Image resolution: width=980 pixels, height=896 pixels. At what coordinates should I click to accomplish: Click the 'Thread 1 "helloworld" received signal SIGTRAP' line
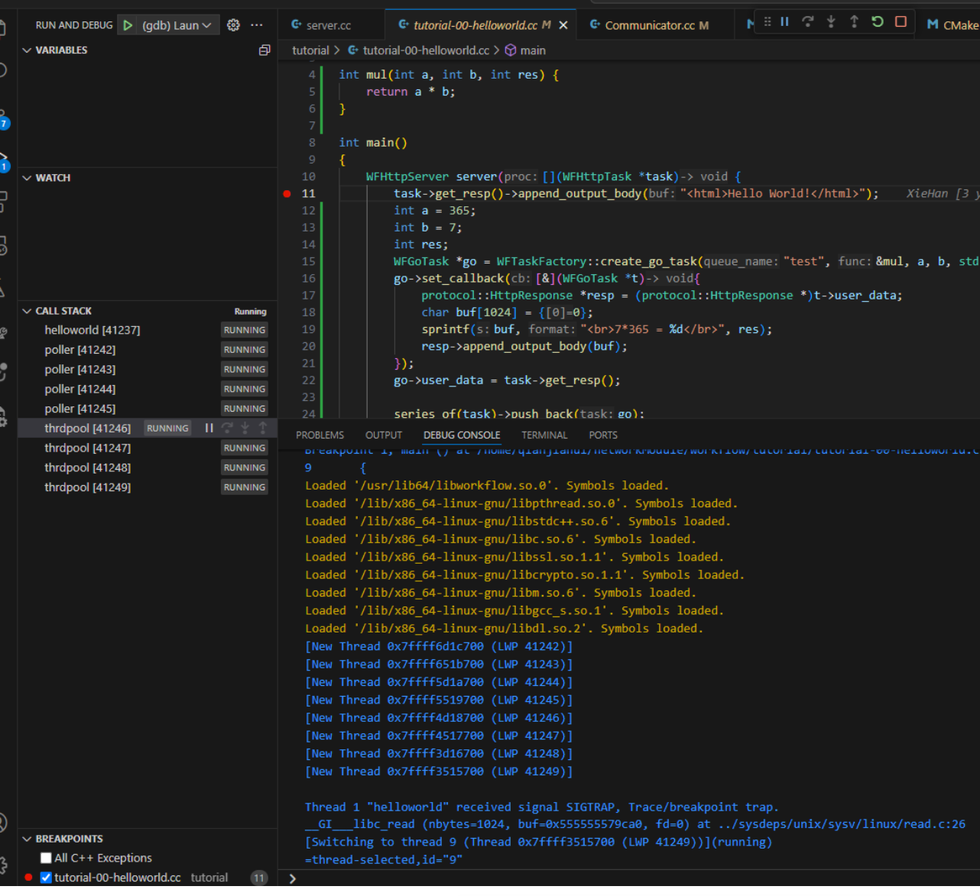pos(541,807)
